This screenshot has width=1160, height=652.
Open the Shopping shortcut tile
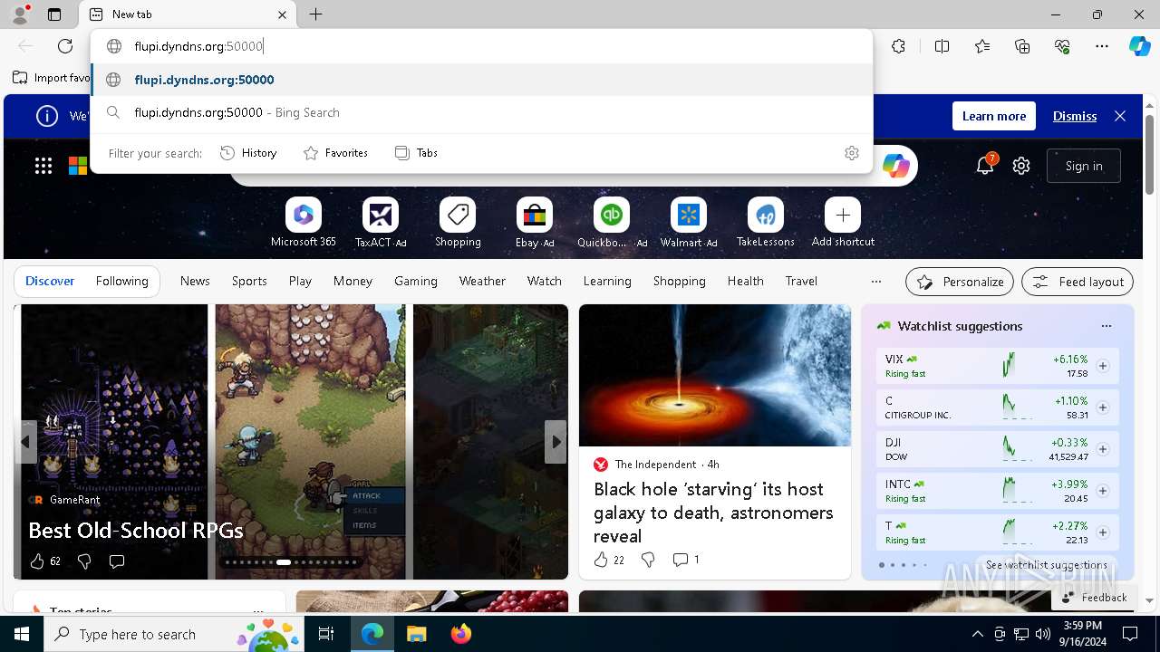[x=458, y=222]
